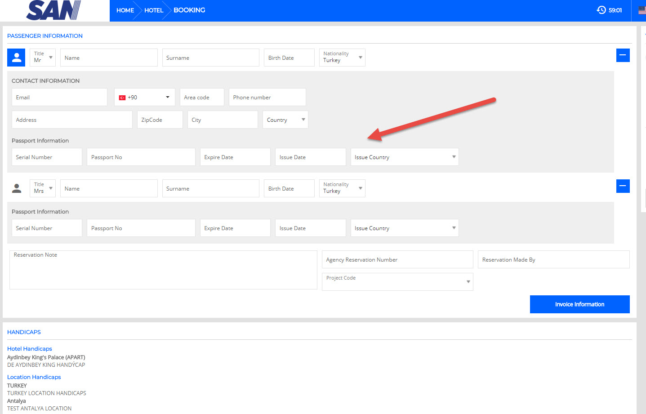This screenshot has height=414, width=646.
Task: Click the second passenger's Serial Number field
Action: (47, 228)
